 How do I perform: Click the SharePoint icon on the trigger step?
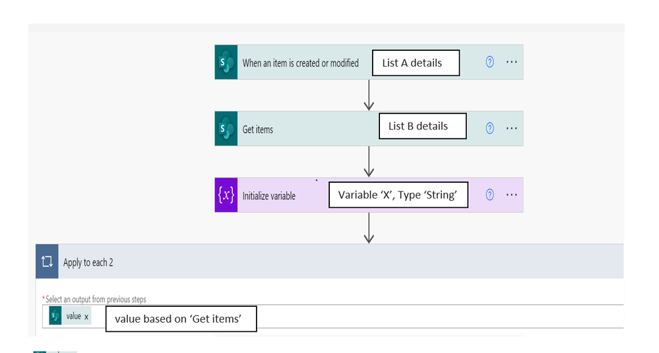coord(226,63)
